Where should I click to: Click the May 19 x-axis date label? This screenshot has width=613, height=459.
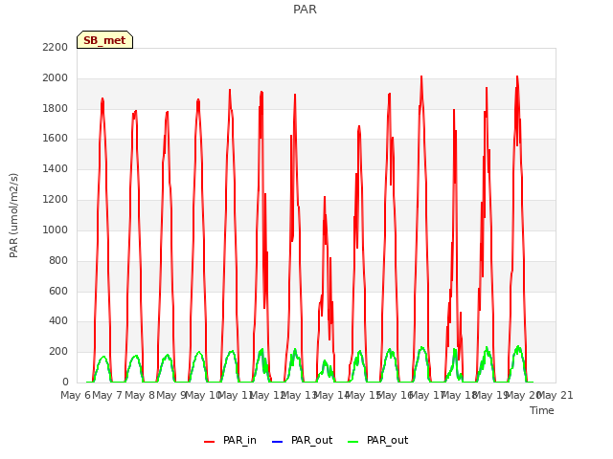click(489, 395)
